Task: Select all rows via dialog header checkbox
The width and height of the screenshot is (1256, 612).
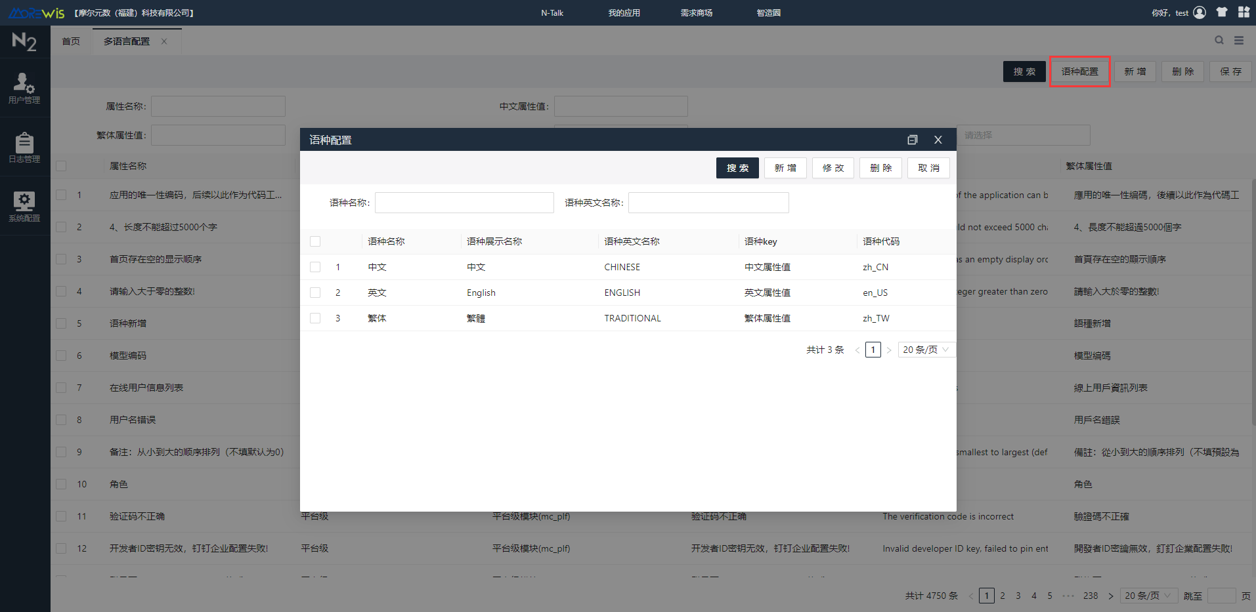Action: pos(314,241)
